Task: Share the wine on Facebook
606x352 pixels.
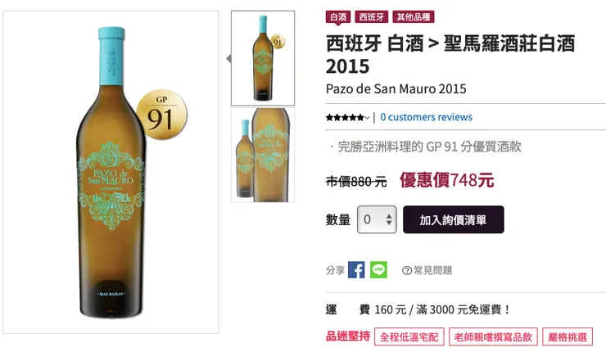Action: pyautogui.click(x=356, y=269)
